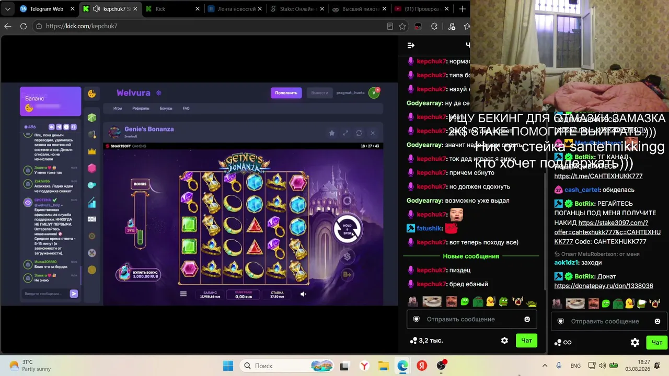Open the browser reader view icon
This screenshot has height=376, width=669.
[390, 26]
